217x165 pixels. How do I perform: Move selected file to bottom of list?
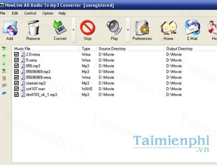4,71
